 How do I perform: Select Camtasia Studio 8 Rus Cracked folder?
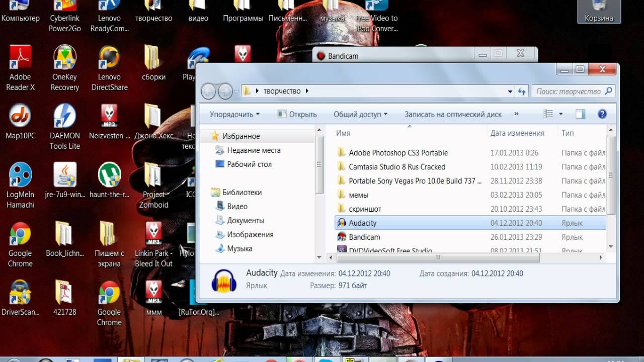(470, 167)
